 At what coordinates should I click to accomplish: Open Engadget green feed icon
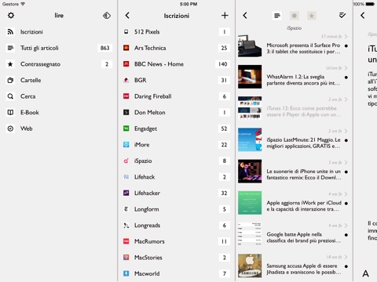[x=126, y=128]
